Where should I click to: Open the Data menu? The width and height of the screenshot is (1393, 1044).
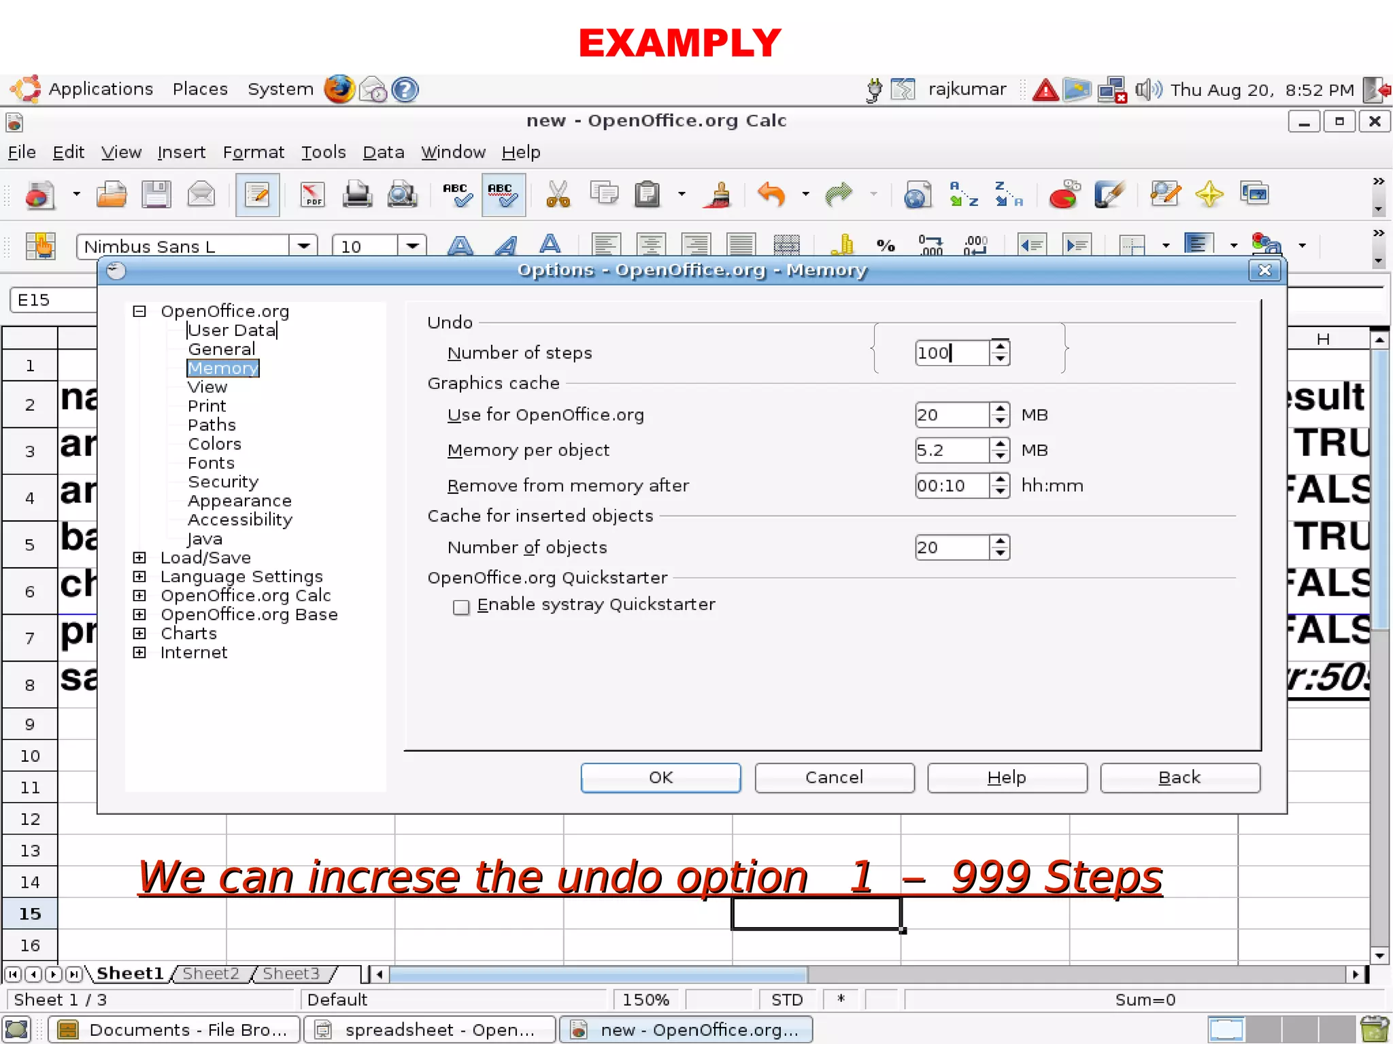point(384,152)
